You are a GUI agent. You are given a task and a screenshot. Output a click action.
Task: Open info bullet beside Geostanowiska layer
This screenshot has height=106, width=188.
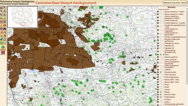click(x=158, y=72)
